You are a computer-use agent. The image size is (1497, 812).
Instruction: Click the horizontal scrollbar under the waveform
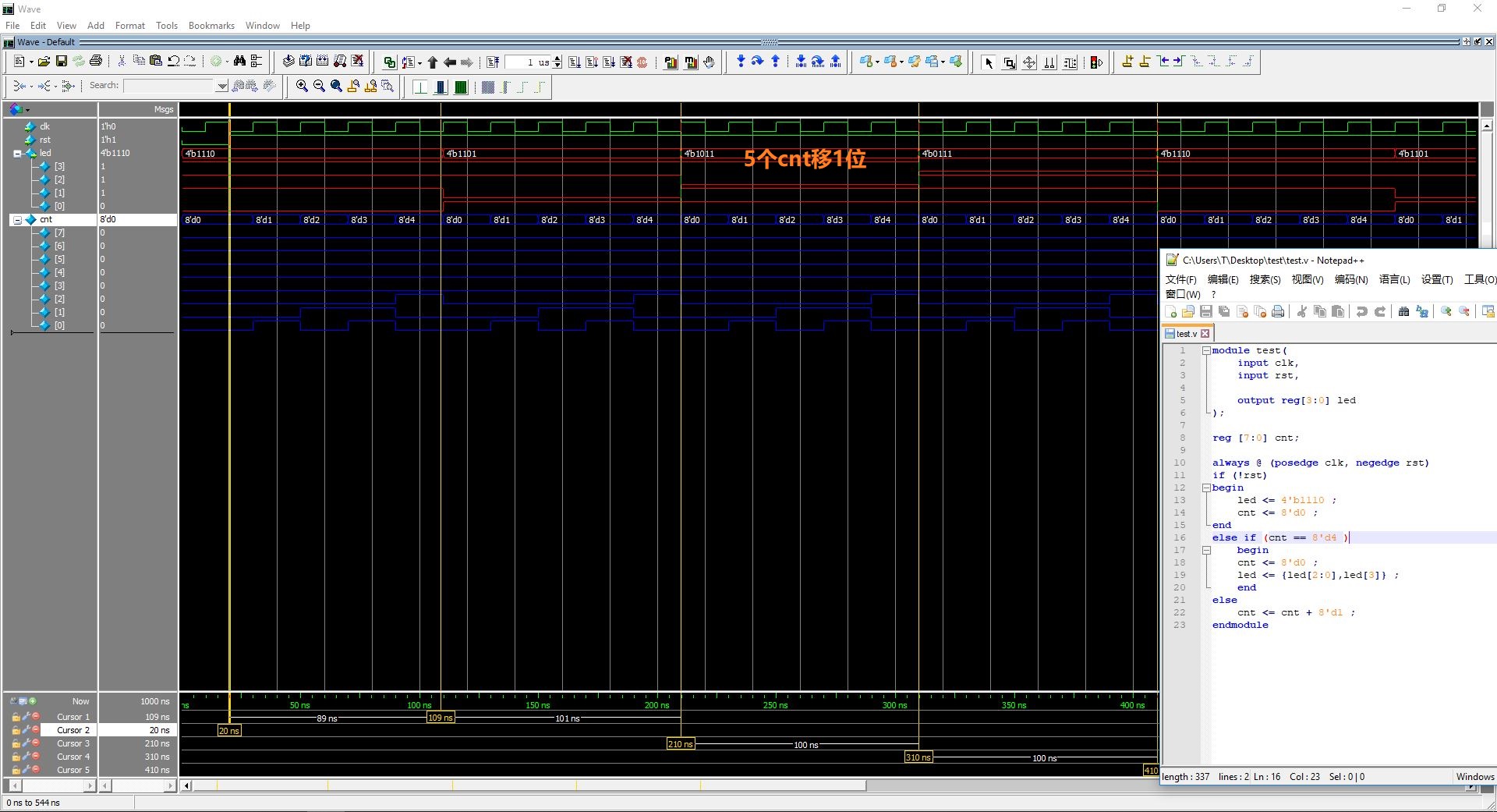pyautogui.click(x=530, y=786)
